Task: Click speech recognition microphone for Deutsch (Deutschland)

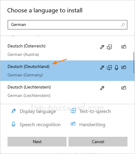Action: tap(116, 68)
